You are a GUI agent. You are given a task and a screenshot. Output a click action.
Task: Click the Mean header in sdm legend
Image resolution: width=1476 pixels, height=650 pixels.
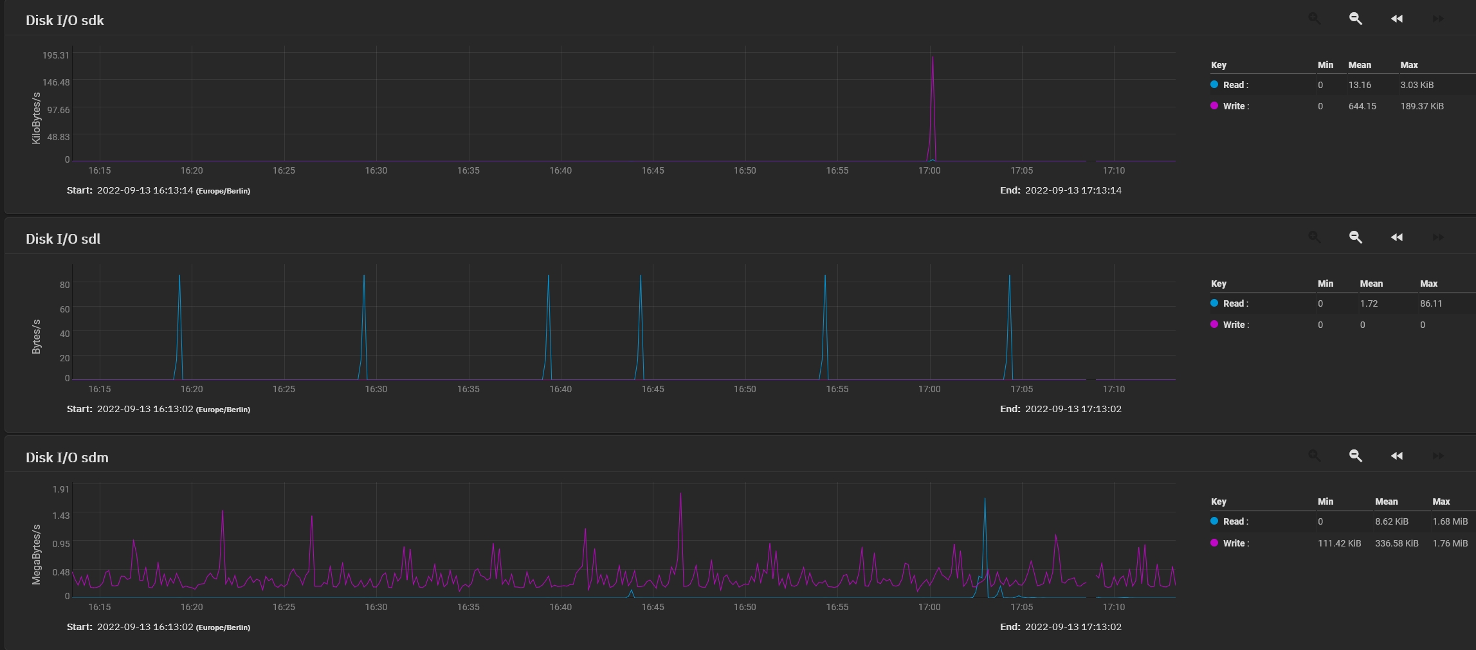(x=1387, y=501)
